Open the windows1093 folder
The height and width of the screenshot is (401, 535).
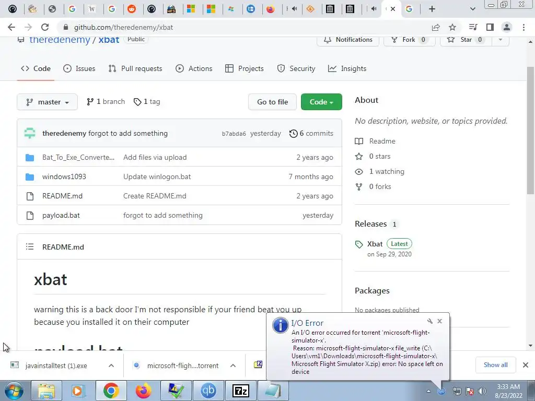(x=64, y=176)
